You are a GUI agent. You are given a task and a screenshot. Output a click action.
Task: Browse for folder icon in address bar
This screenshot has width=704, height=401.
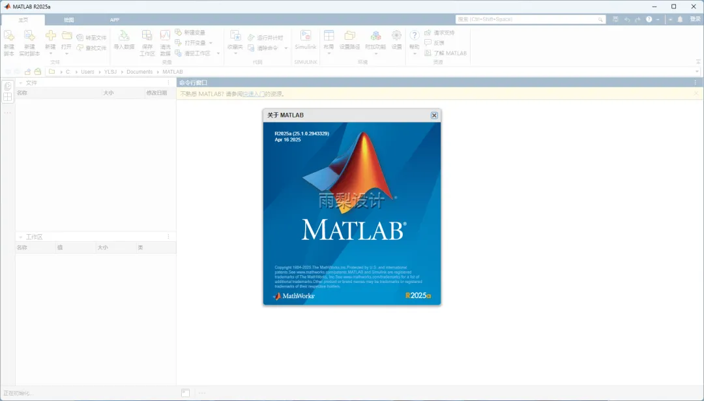pos(38,72)
